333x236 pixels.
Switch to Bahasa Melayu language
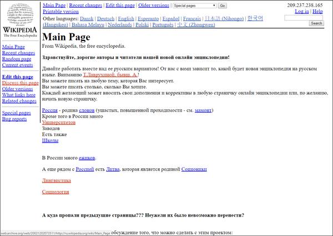88,25
